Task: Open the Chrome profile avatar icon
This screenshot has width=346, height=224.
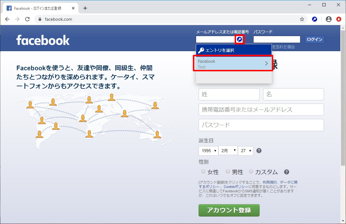Action: click(329, 19)
